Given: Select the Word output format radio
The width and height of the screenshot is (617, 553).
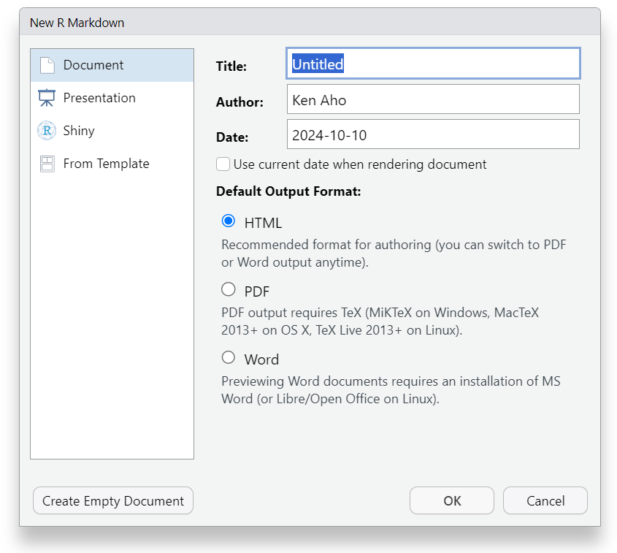Looking at the screenshot, I should click(x=229, y=357).
